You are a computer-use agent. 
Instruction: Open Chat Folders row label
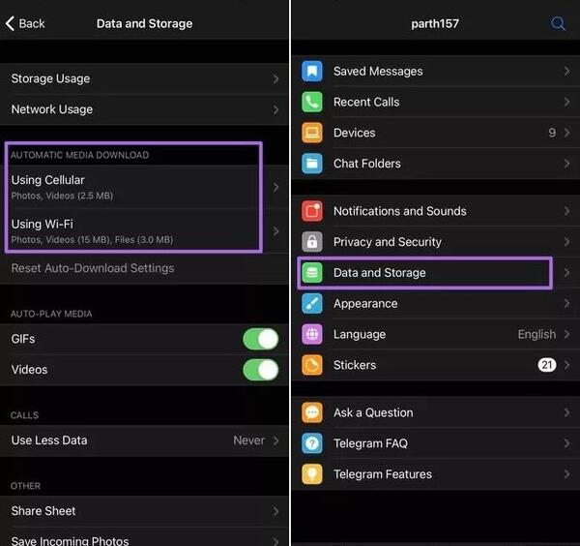(367, 164)
